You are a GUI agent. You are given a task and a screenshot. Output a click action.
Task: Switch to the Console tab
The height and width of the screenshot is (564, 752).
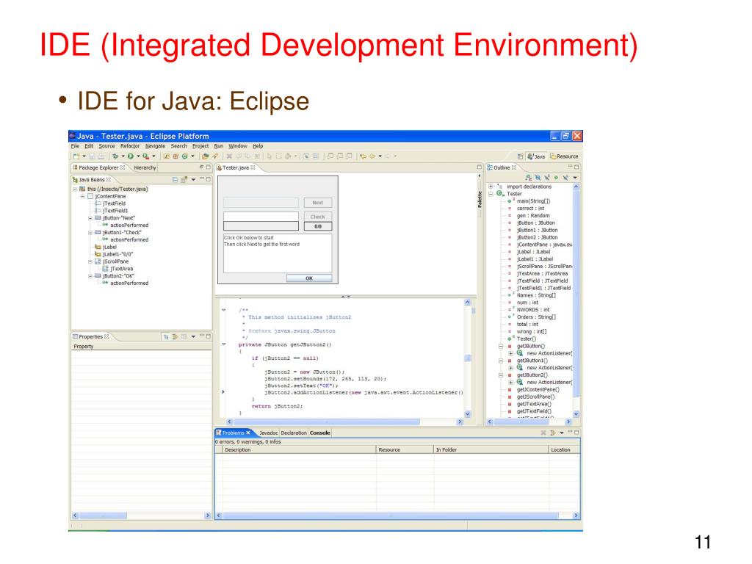320,433
